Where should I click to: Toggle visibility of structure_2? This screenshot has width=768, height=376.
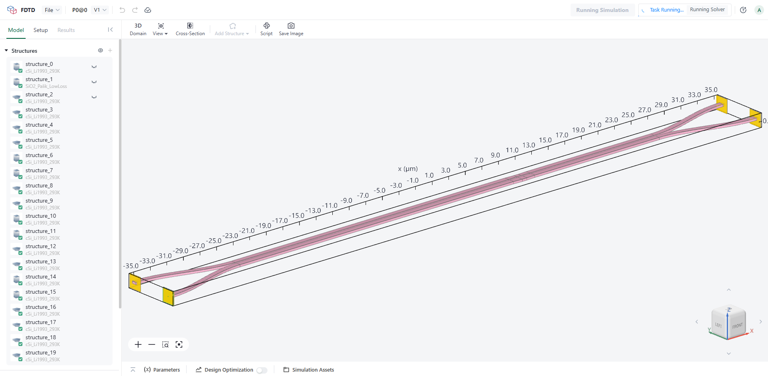tap(94, 97)
